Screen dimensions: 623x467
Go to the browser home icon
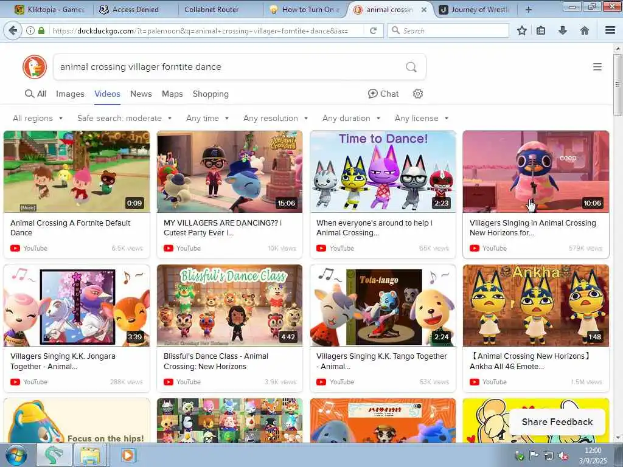[x=584, y=30]
